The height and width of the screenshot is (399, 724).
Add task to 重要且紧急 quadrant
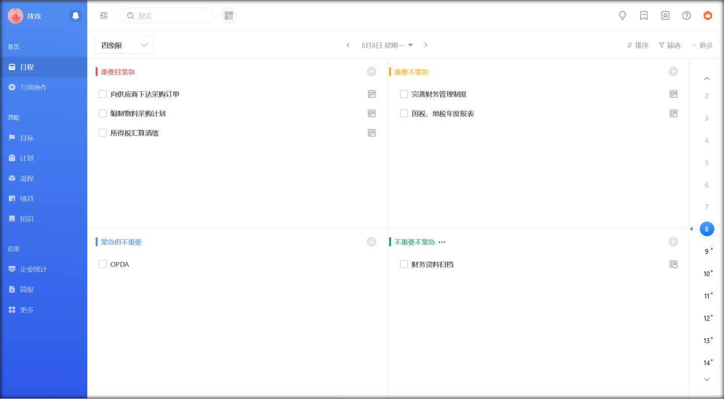click(372, 72)
